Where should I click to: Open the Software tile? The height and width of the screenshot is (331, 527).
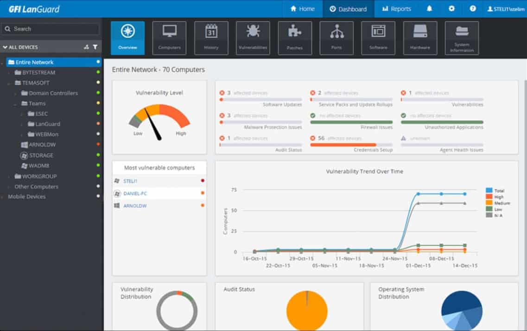click(378, 38)
